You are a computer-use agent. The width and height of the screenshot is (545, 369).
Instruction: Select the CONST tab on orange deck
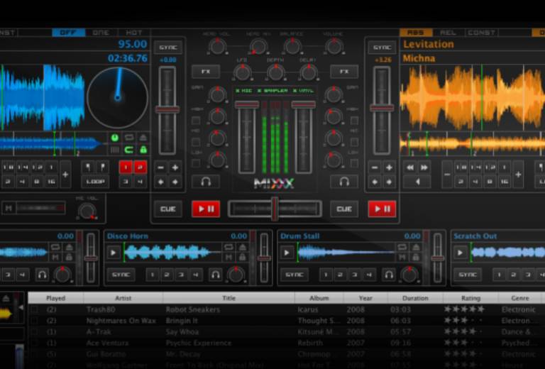[481, 33]
